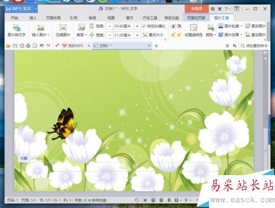Expand the 插入图片 dropdown arrow

(48, 35)
